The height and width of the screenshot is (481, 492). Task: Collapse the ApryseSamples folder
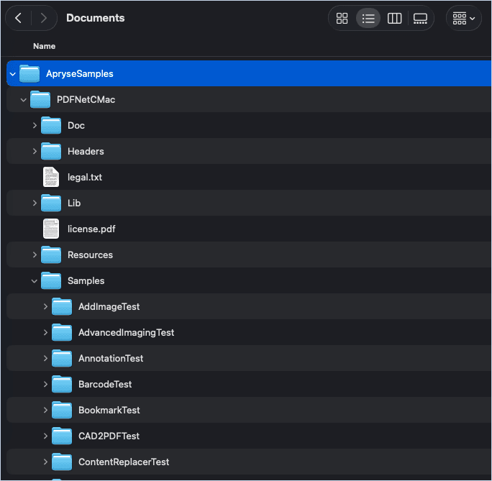point(12,74)
